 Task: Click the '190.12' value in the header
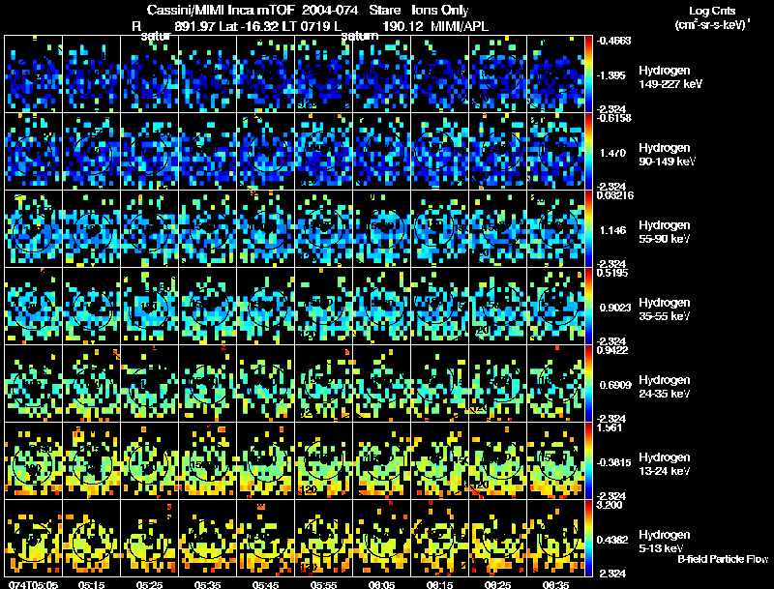click(403, 26)
